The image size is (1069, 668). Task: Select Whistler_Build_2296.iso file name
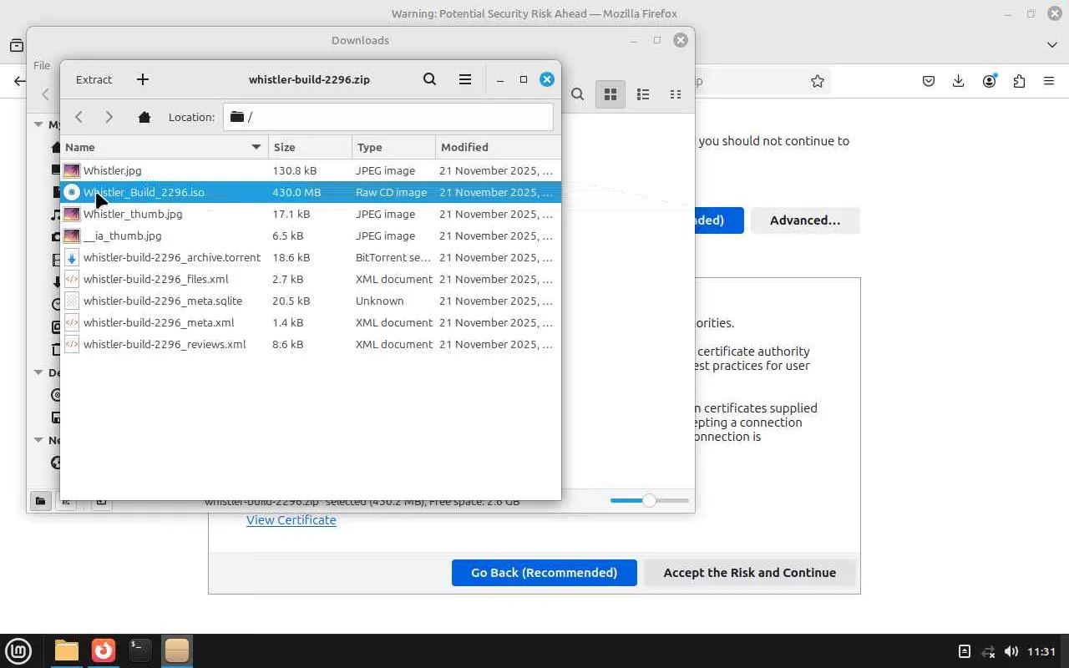(x=144, y=192)
